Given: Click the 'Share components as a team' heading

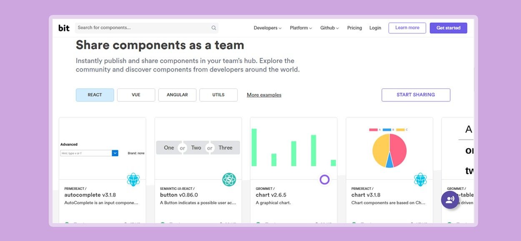Looking at the screenshot, I should point(160,45).
